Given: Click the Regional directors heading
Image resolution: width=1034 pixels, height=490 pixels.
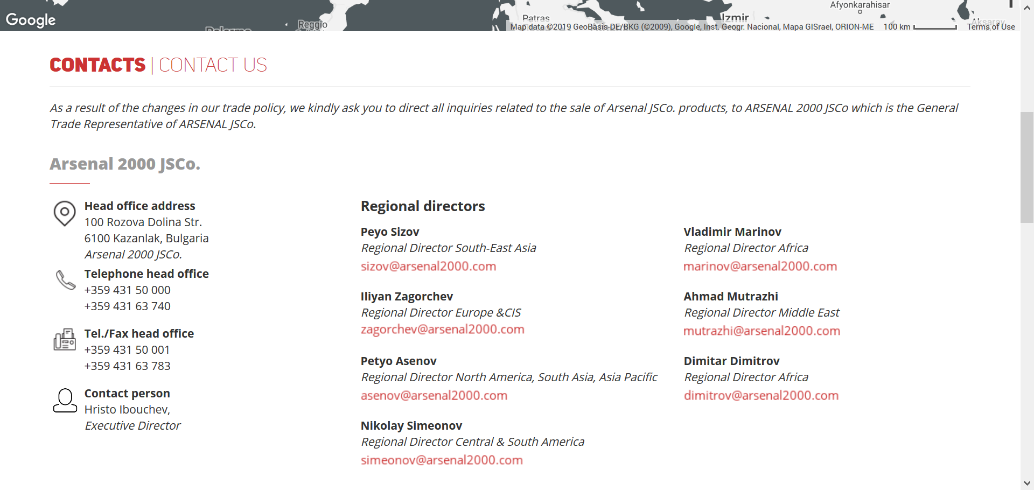Looking at the screenshot, I should [x=423, y=206].
